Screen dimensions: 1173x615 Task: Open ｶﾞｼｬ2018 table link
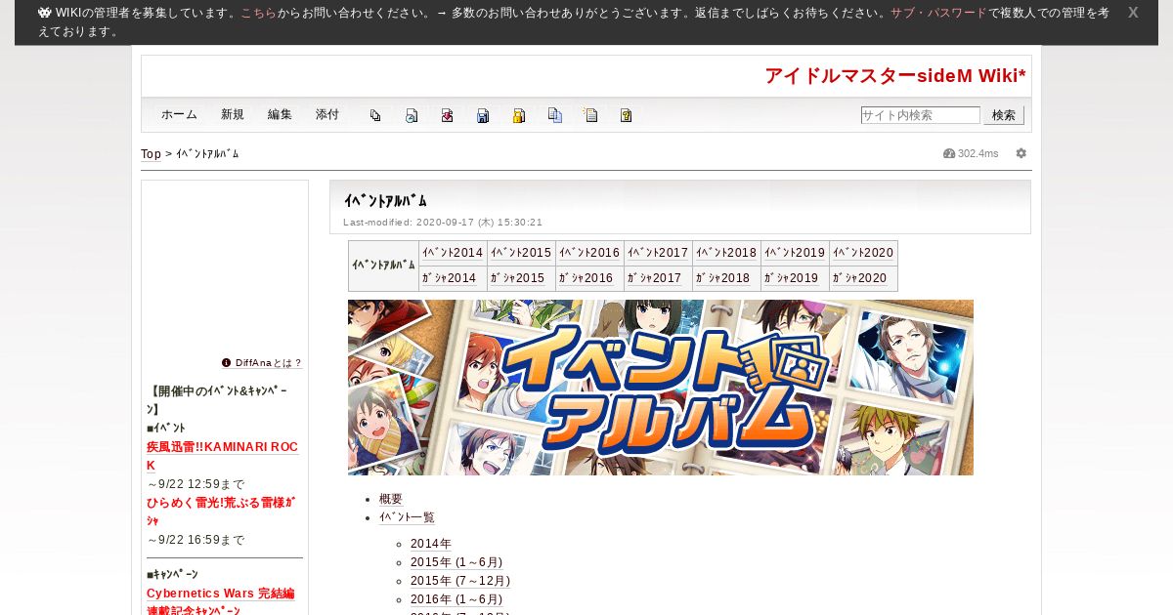point(723,278)
